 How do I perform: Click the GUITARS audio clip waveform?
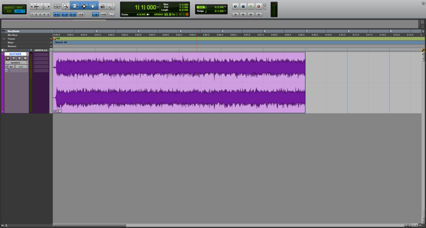click(x=179, y=82)
